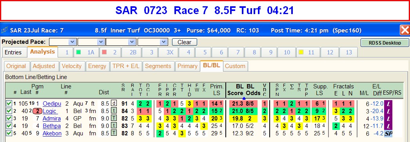Click the Dist column header
Image resolution: width=410 pixels, height=142 pixels.
104,92
